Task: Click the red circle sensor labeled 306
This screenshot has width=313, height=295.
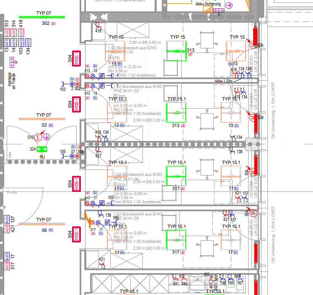Action: pos(78,156)
